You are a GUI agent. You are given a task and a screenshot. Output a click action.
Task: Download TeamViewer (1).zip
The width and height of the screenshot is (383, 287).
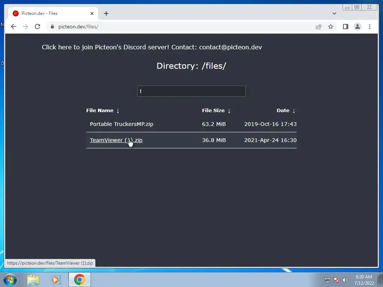pyautogui.click(x=116, y=140)
